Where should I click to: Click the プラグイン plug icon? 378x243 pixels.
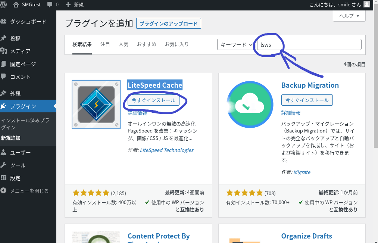coord(3,106)
